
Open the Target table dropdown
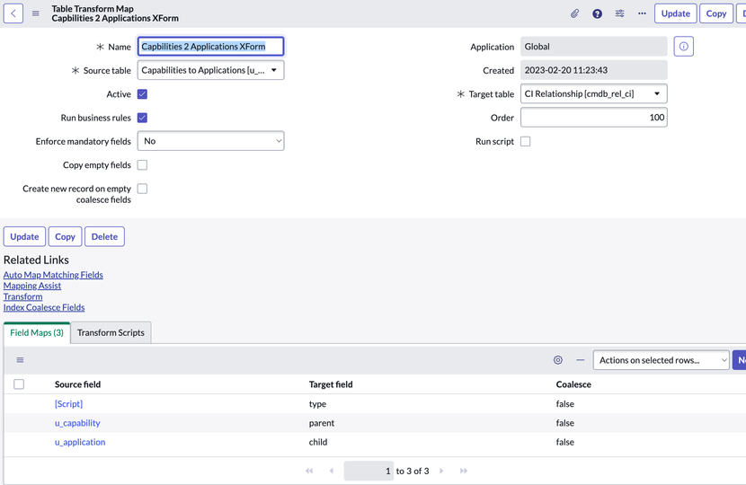point(594,93)
